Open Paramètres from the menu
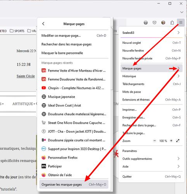Screen dimensions: 187x194 [151, 151]
